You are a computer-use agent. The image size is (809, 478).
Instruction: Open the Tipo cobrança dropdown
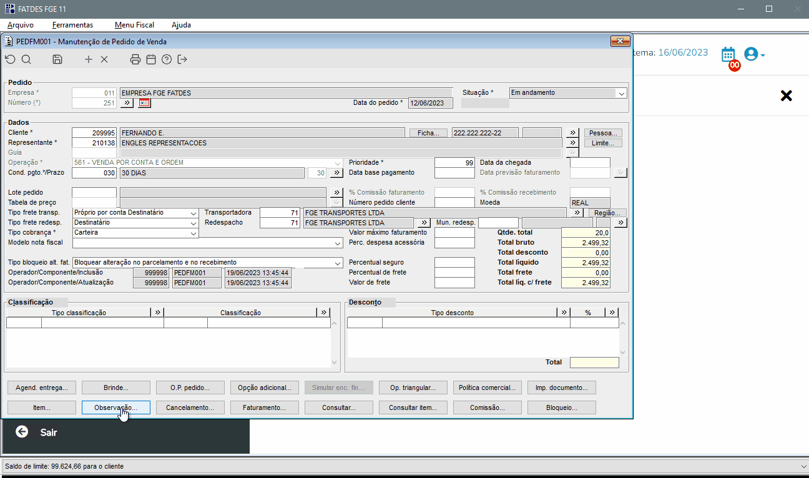click(193, 233)
